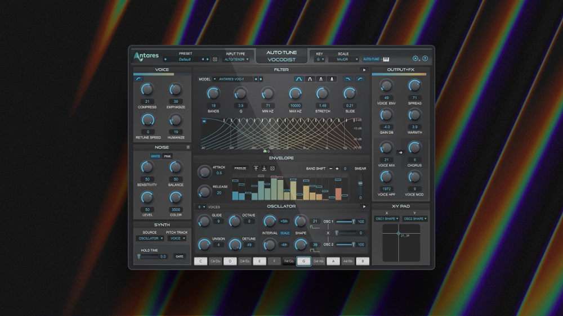Click the Compress knob
Viewport: 563px width, 316px height.
point(147,89)
